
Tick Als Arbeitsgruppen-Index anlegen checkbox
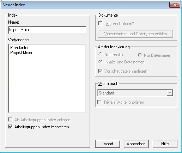[10, 120]
